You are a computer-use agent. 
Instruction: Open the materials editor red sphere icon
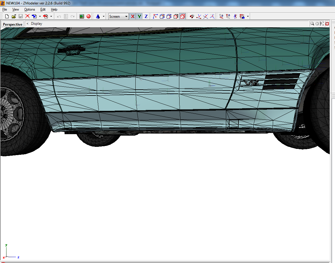(x=88, y=17)
